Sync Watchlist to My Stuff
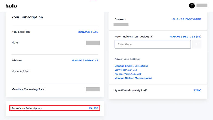Screen dimensions: 213x120 point(197,91)
